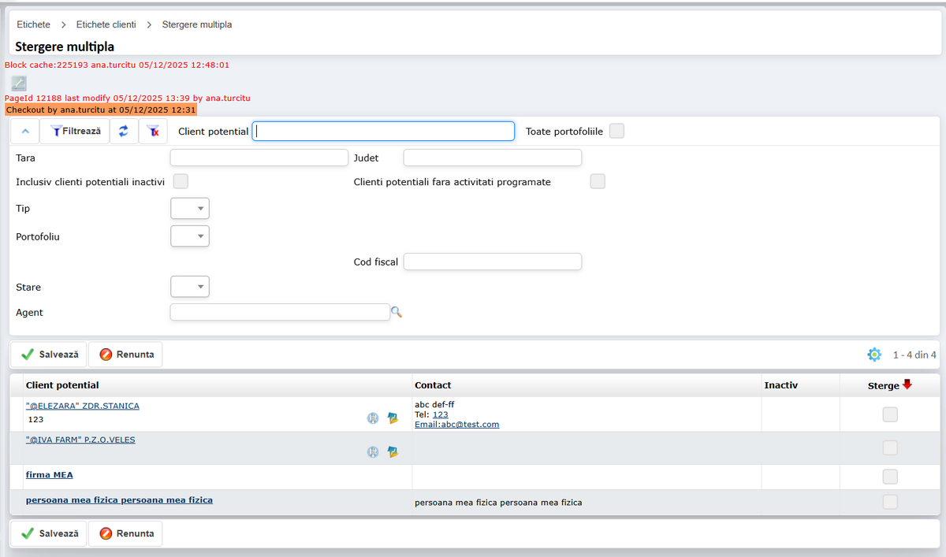
Task: Open the Tip dropdown
Action: pyautogui.click(x=190, y=209)
